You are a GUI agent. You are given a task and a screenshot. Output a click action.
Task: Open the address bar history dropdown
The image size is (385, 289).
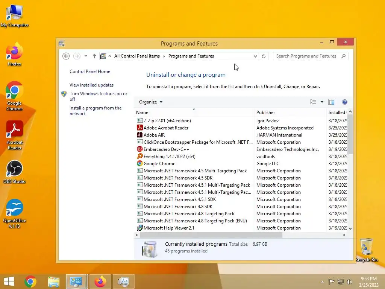click(x=255, y=56)
